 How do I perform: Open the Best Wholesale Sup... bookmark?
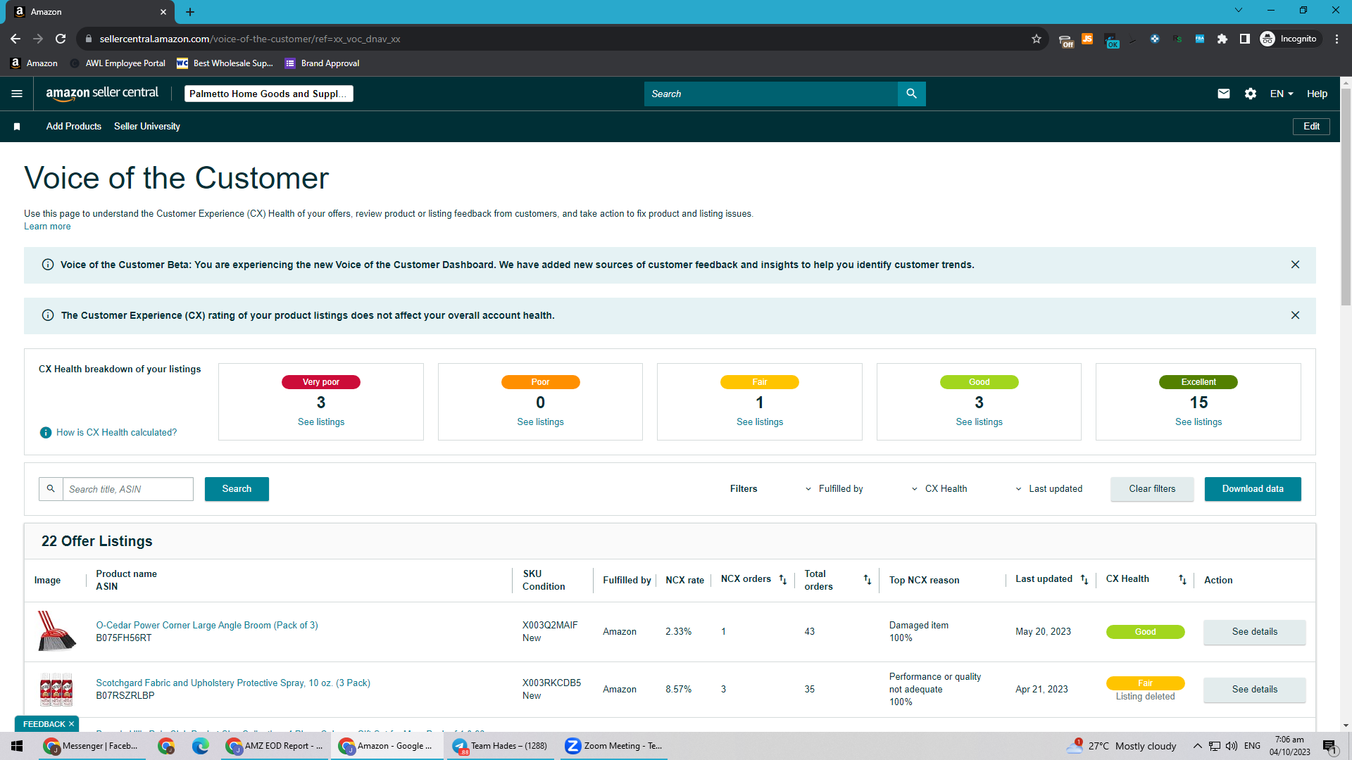pos(225,63)
